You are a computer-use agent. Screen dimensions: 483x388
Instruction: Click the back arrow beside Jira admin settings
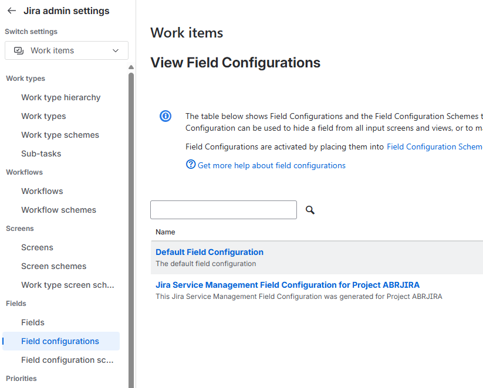coord(12,11)
